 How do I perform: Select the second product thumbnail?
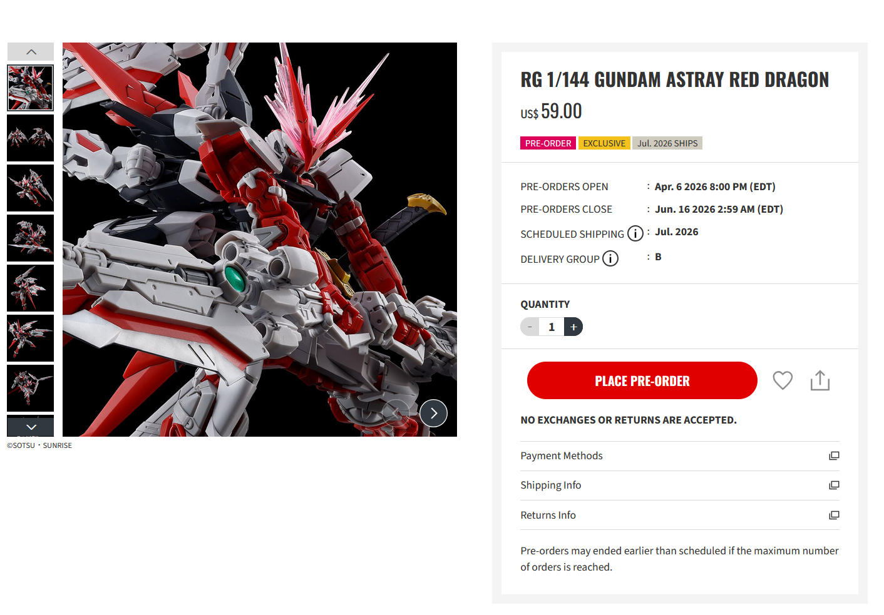31,138
